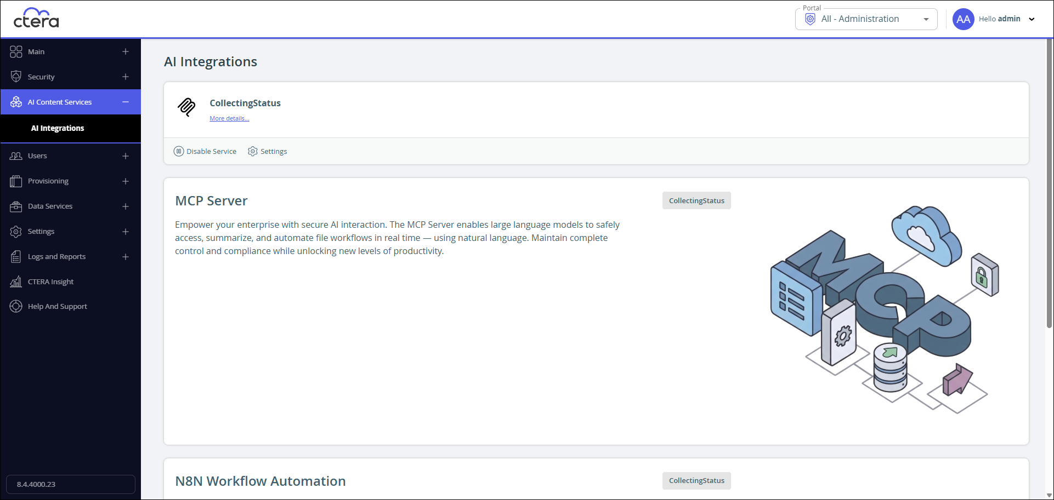Expand the Main menu section
The height and width of the screenshot is (500, 1054).
click(126, 51)
